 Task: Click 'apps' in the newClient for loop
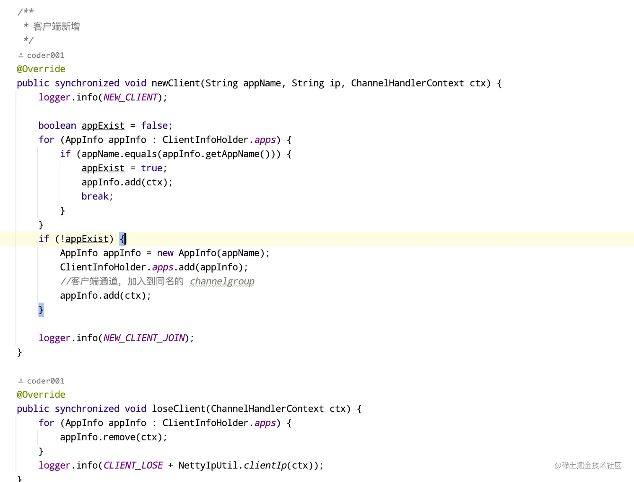coord(265,140)
